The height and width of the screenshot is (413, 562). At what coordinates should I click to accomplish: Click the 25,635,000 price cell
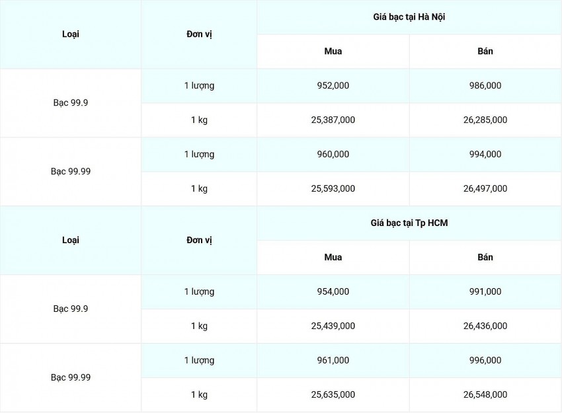point(333,395)
